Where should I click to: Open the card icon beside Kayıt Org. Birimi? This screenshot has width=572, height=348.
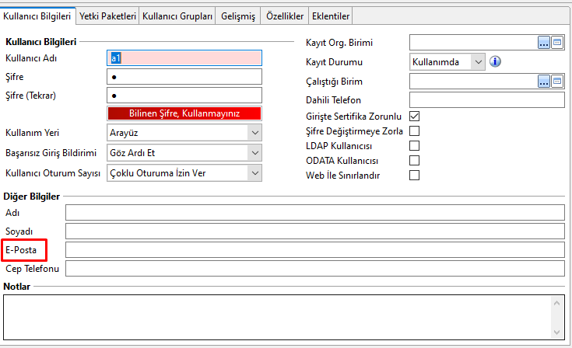[x=557, y=42]
